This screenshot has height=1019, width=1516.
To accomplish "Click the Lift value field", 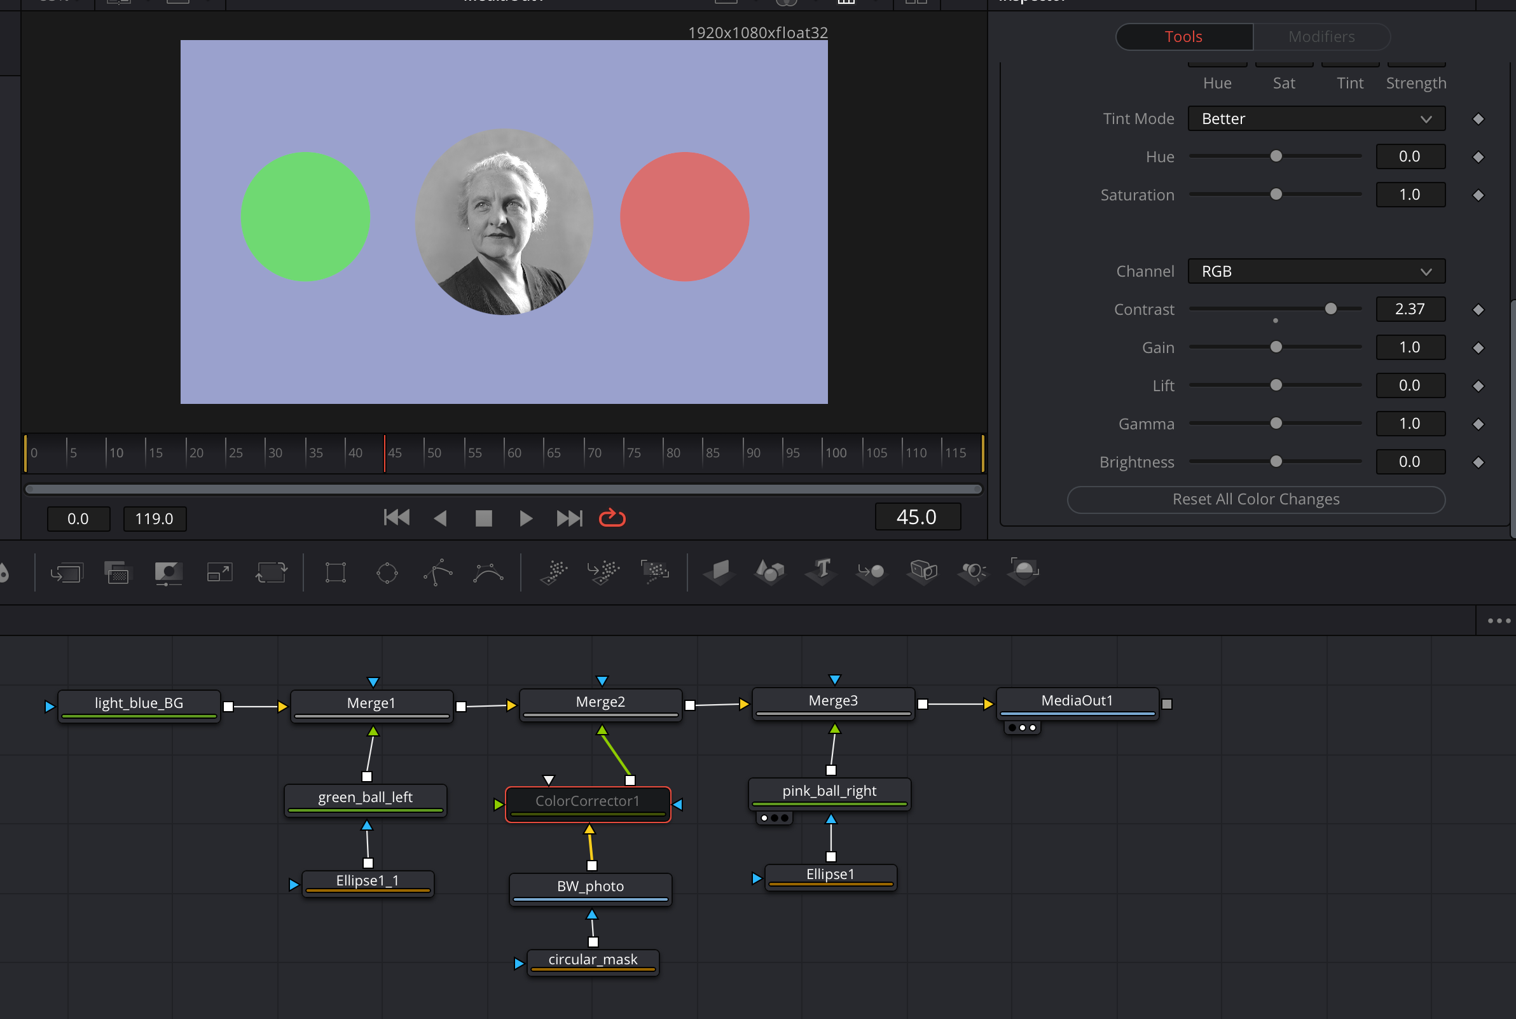I will [1410, 385].
